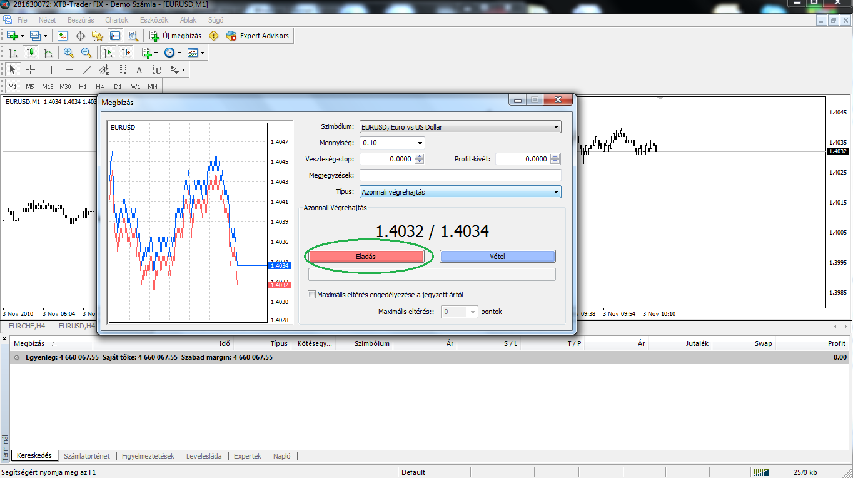This screenshot has width=853, height=478.
Task: Expand the arrows objects dropdown
Action: (x=183, y=69)
